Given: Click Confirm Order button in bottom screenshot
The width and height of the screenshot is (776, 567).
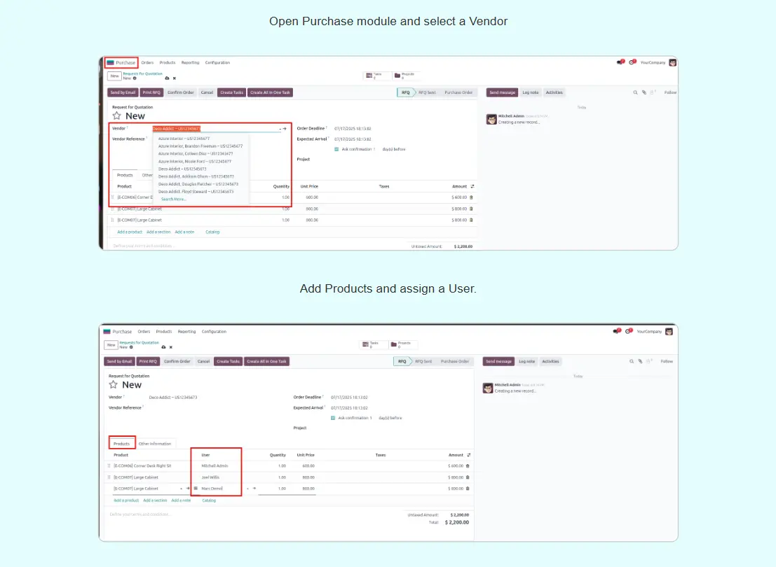Looking at the screenshot, I should click(x=177, y=361).
